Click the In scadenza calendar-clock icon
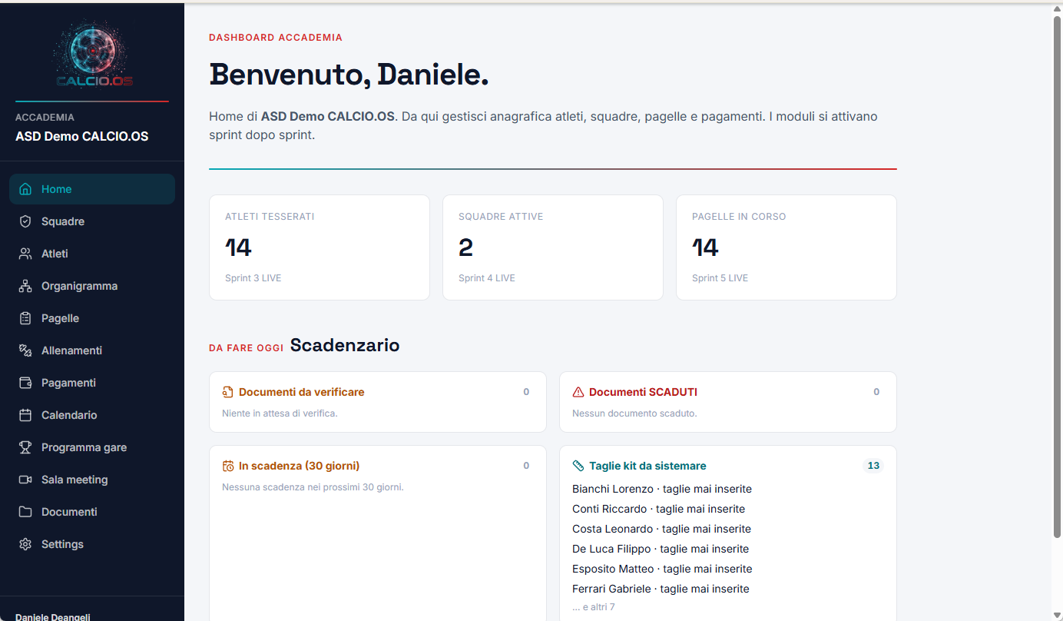This screenshot has width=1063, height=621. coord(227,466)
